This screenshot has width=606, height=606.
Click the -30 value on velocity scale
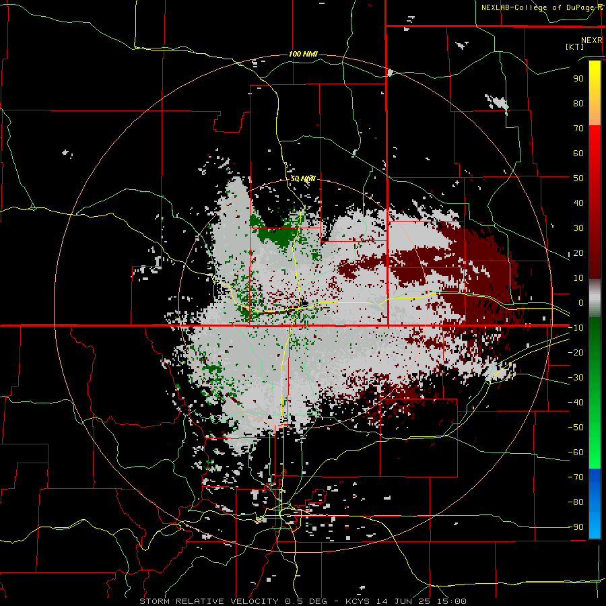coord(576,378)
